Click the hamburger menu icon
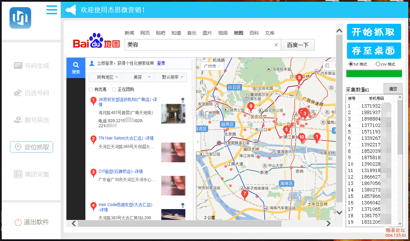 point(52,10)
